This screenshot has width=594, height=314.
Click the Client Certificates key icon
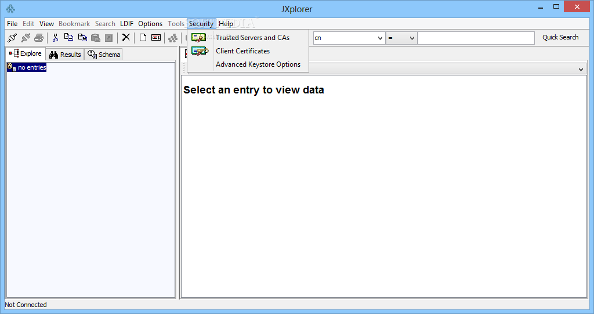click(x=200, y=51)
